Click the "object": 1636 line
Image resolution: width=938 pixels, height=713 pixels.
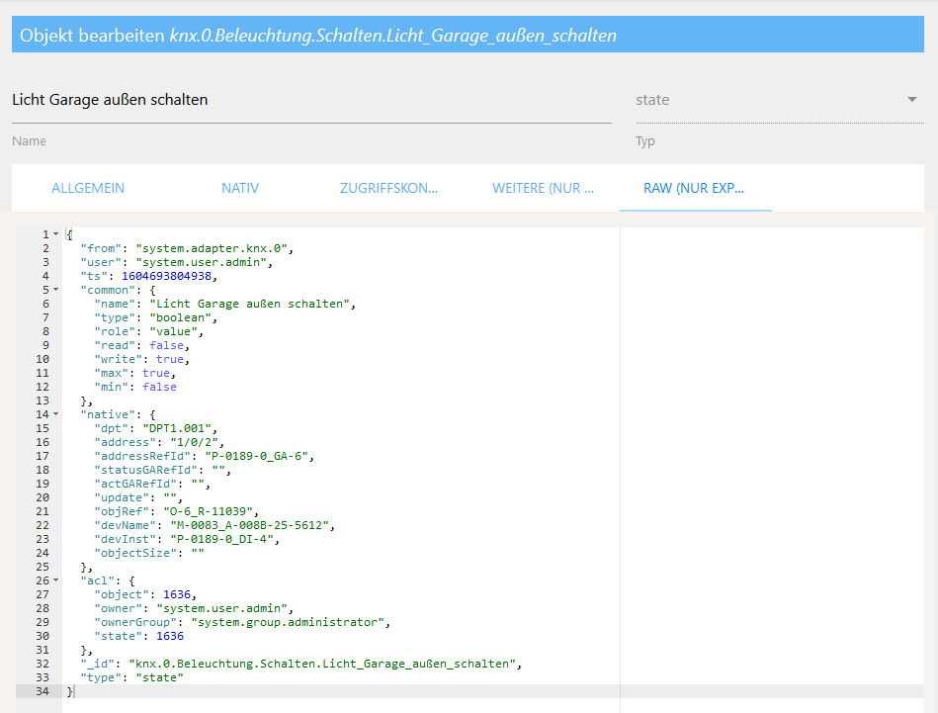pos(145,594)
